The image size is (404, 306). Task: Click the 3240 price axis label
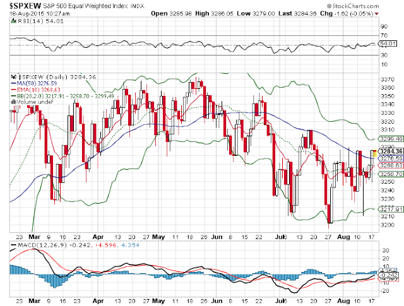[x=387, y=191]
